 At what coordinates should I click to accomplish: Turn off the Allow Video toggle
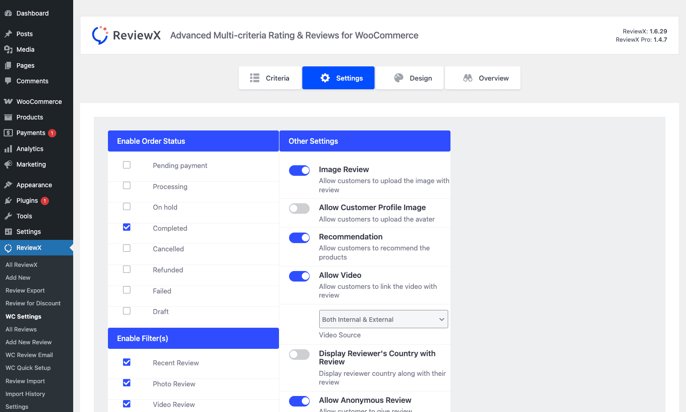point(300,276)
